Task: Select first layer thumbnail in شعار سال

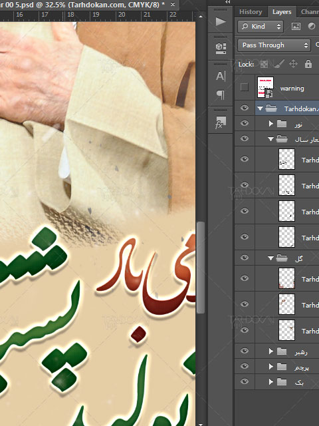Action: coord(286,159)
